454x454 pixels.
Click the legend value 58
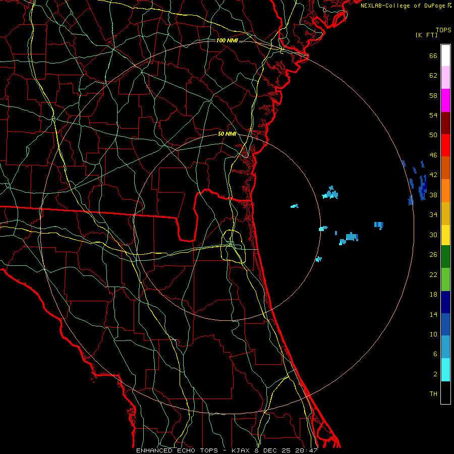click(433, 95)
